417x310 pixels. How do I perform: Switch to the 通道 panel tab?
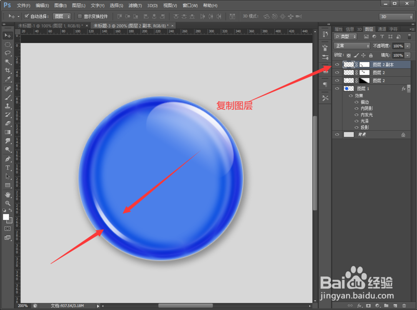pos(382,29)
